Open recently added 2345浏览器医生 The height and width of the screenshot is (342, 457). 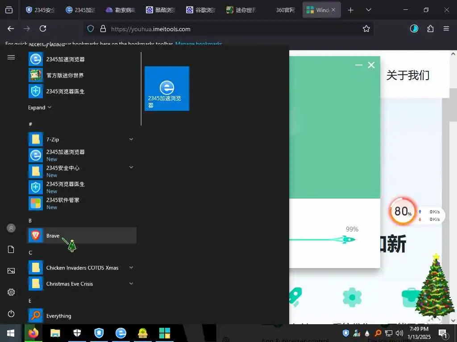(x=82, y=91)
